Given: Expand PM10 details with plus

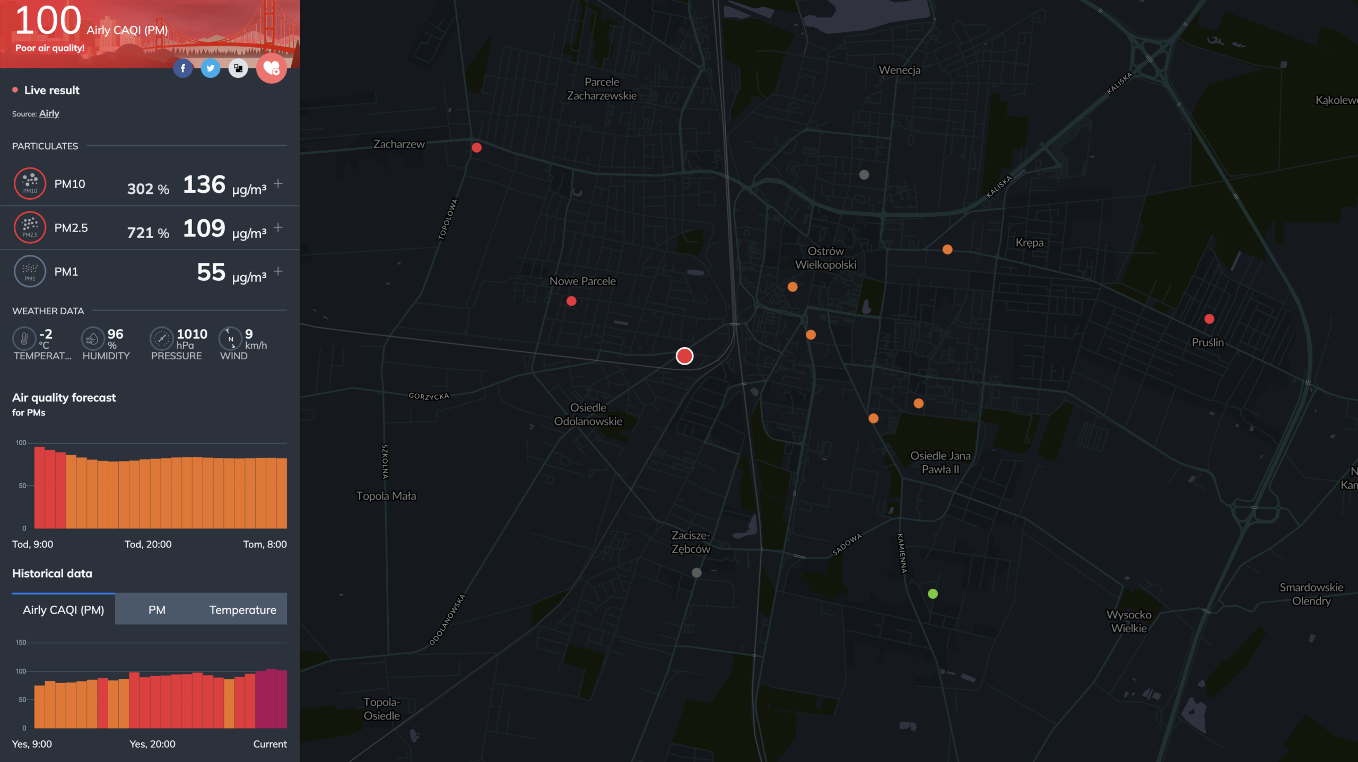Looking at the screenshot, I should pyautogui.click(x=278, y=183).
